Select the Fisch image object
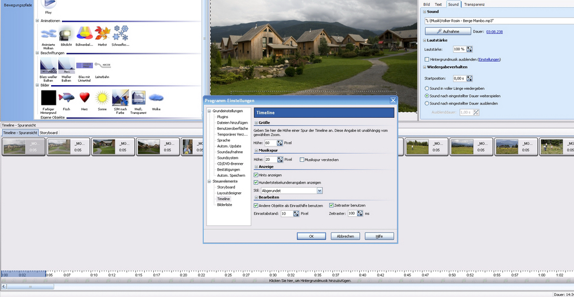This screenshot has width=574, height=297. (x=67, y=97)
